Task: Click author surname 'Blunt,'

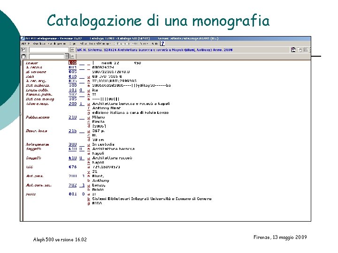Action: click(x=98, y=176)
